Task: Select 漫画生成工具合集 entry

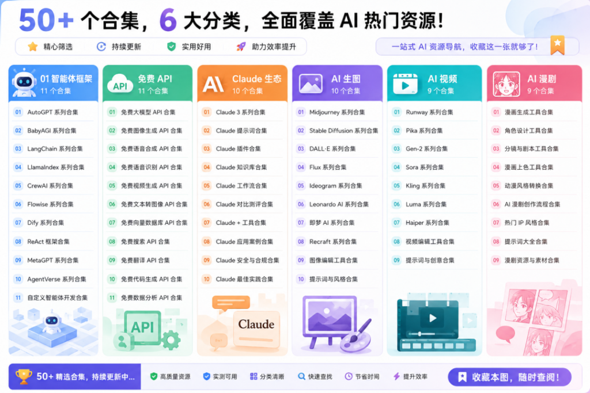Action: click(x=534, y=112)
